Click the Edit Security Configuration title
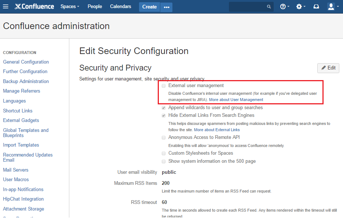The width and height of the screenshot is (343, 219). click(x=134, y=51)
